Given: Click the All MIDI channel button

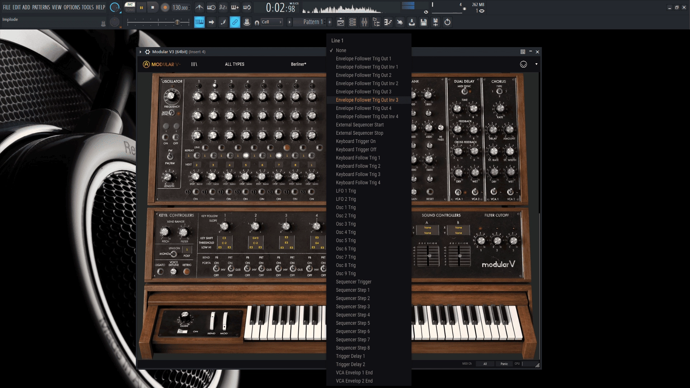Looking at the screenshot, I should pyautogui.click(x=485, y=364).
